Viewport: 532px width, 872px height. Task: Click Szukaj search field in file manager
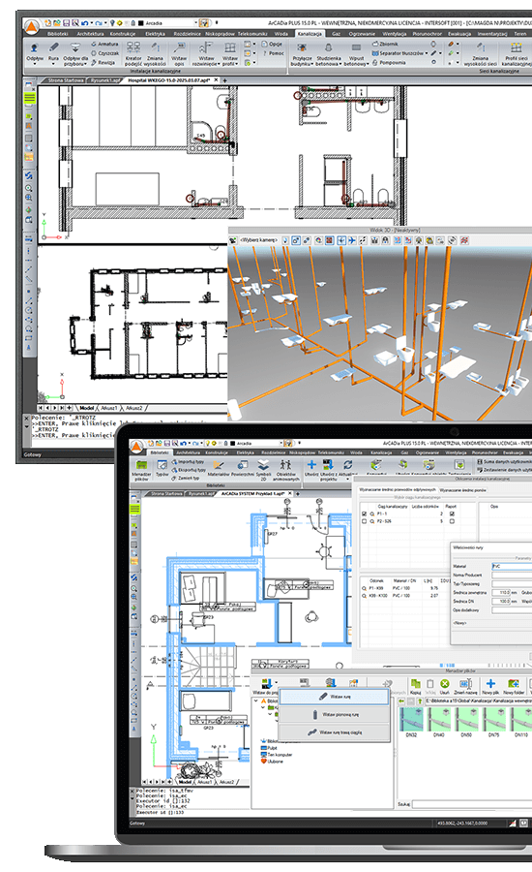point(471,804)
